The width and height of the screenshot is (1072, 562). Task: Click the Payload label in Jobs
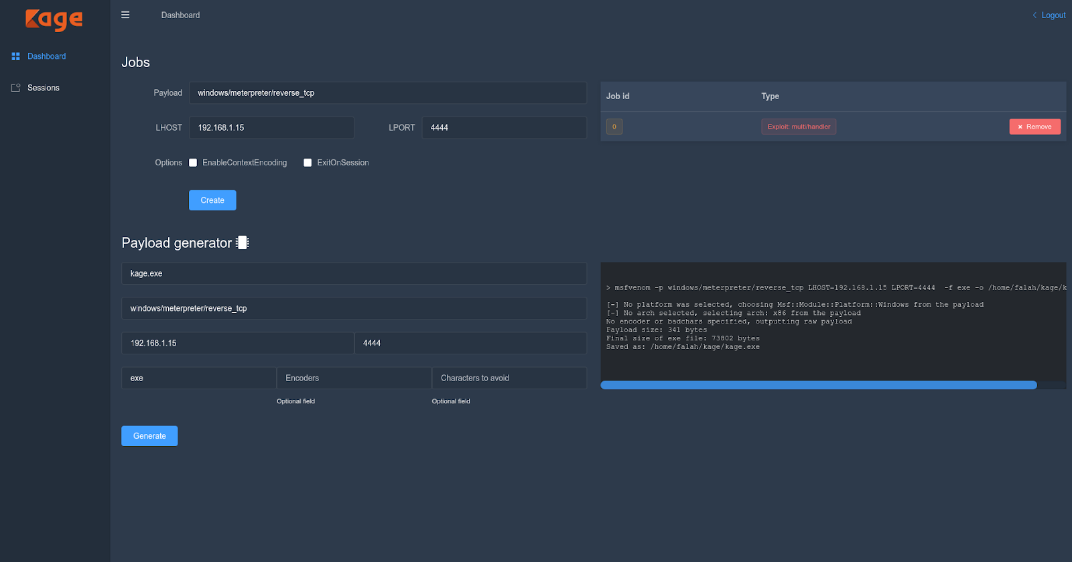pyautogui.click(x=167, y=93)
